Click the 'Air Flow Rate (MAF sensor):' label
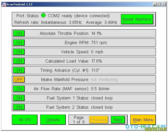The image size is (168, 132). 61,89
